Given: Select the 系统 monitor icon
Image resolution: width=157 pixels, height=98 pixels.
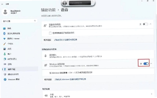Looking at the screenshot, I should click(x=4, y=28).
